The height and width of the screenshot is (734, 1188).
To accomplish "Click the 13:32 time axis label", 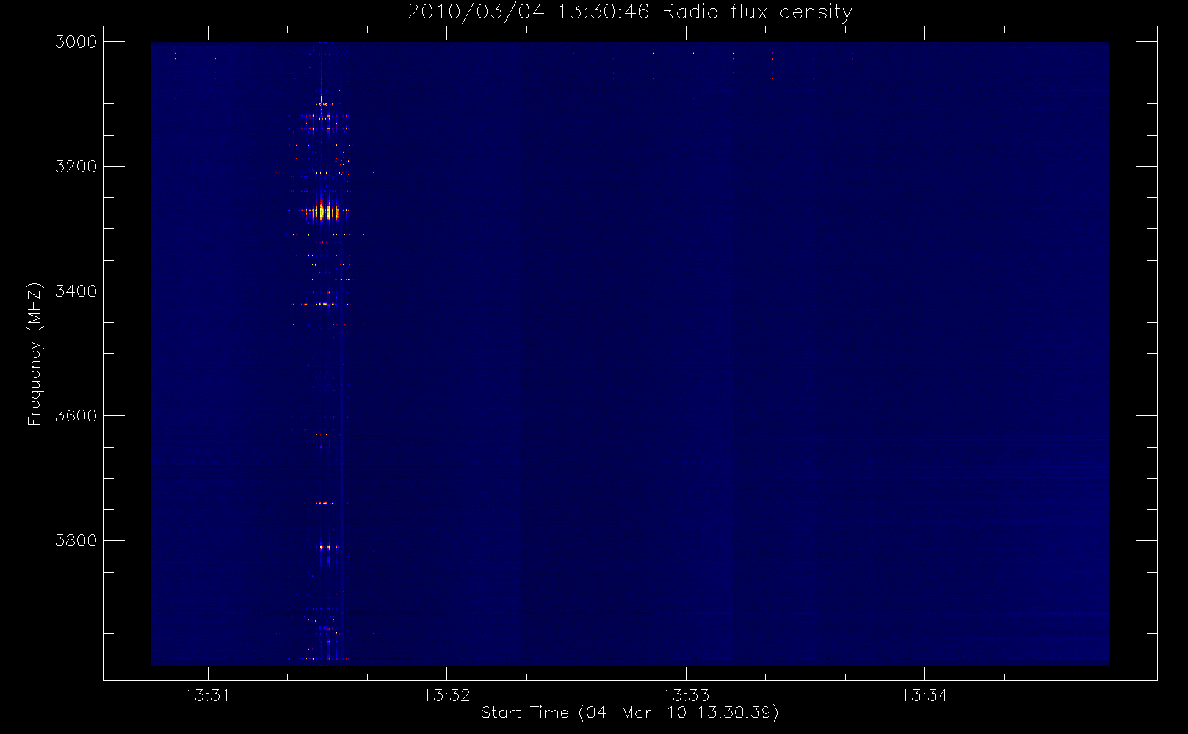I will coord(446,695).
